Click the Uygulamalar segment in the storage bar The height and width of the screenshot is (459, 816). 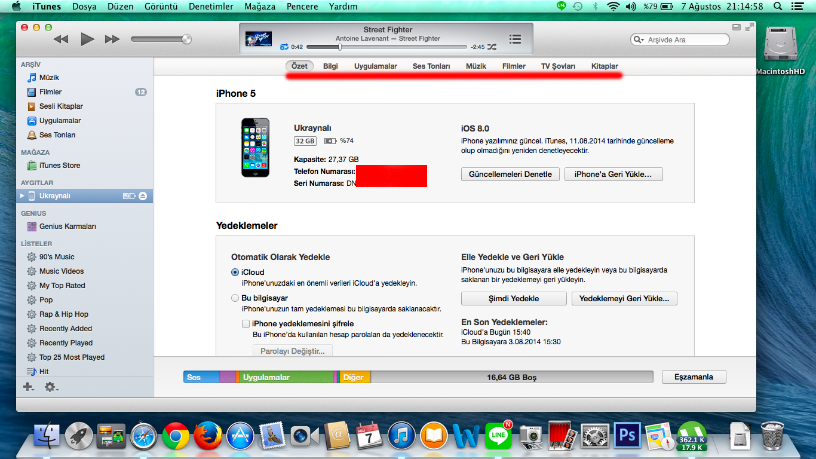[x=287, y=377]
